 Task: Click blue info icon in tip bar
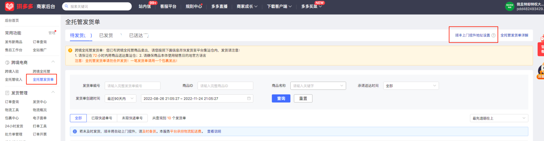tap(75, 132)
